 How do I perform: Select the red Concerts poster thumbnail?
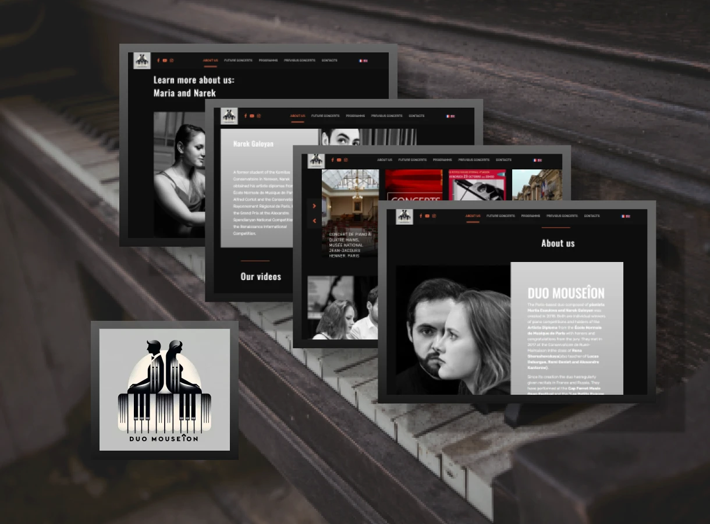(413, 185)
